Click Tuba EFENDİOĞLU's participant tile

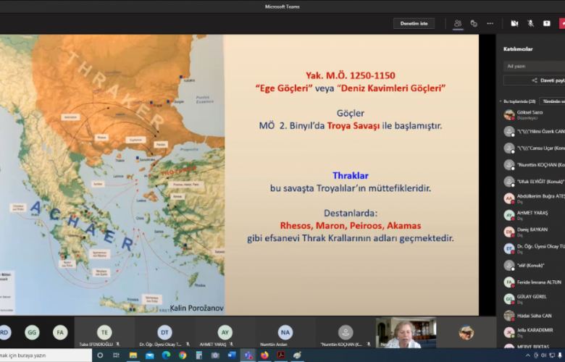[x=104, y=333]
